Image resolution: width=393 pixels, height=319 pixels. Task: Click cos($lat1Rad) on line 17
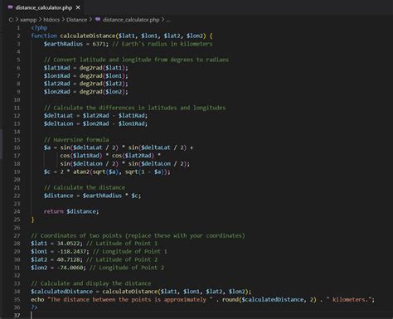click(x=81, y=156)
